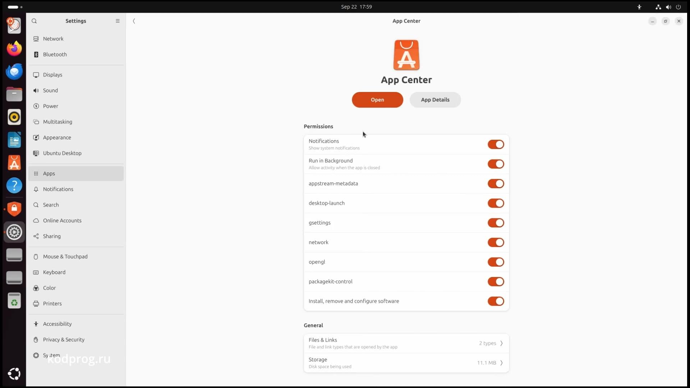Open the install disk icon atop dock
Image resolution: width=690 pixels, height=388 pixels.
point(14,26)
